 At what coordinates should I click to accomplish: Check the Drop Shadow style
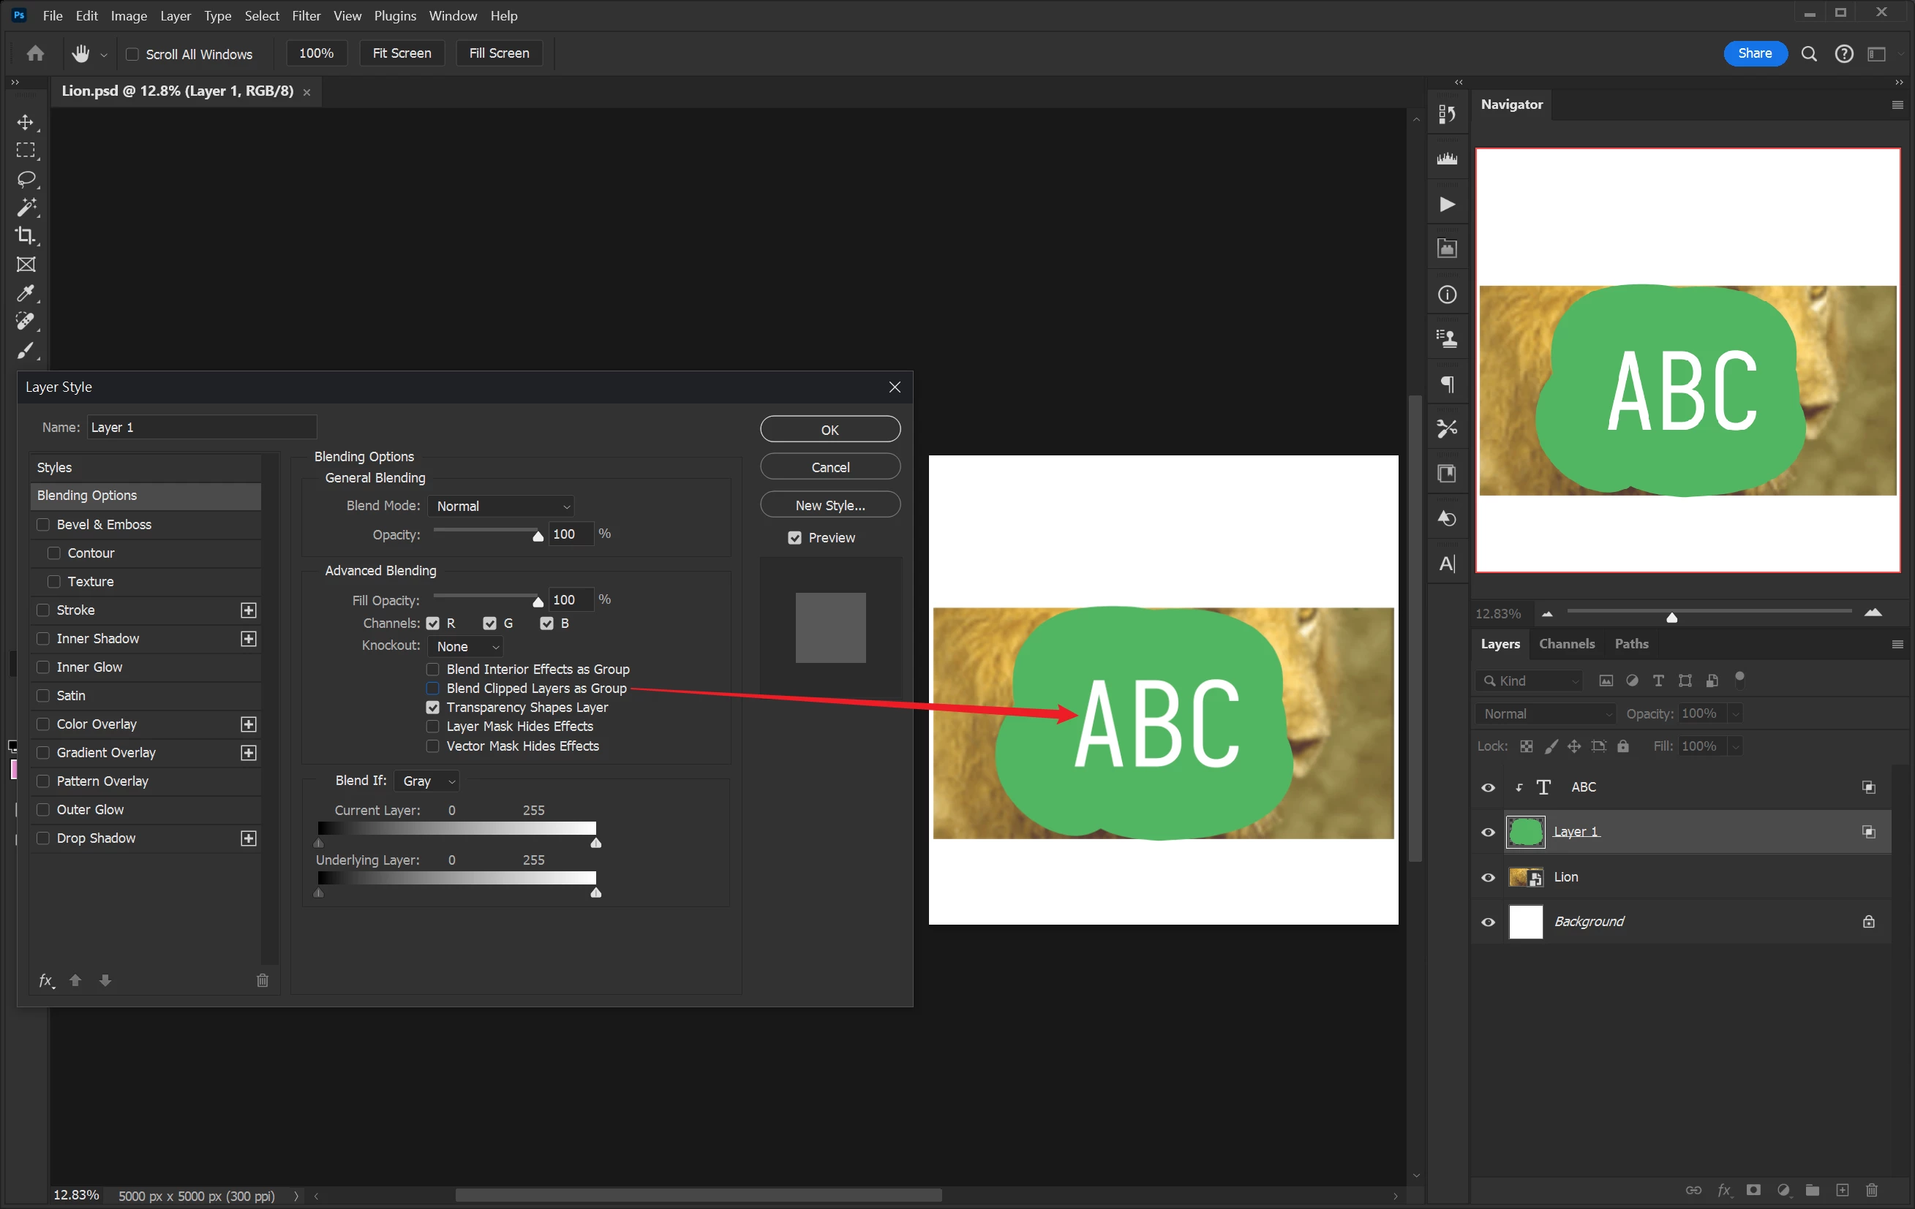click(44, 838)
